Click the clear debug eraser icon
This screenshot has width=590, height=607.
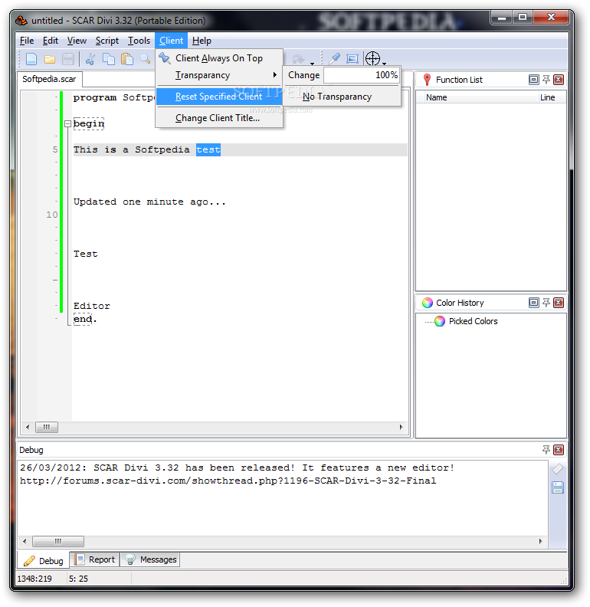pyautogui.click(x=558, y=469)
